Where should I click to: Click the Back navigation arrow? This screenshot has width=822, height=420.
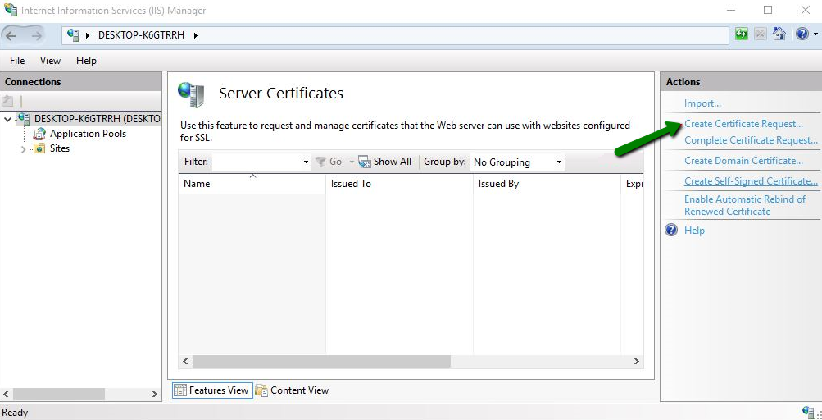pyautogui.click(x=12, y=35)
